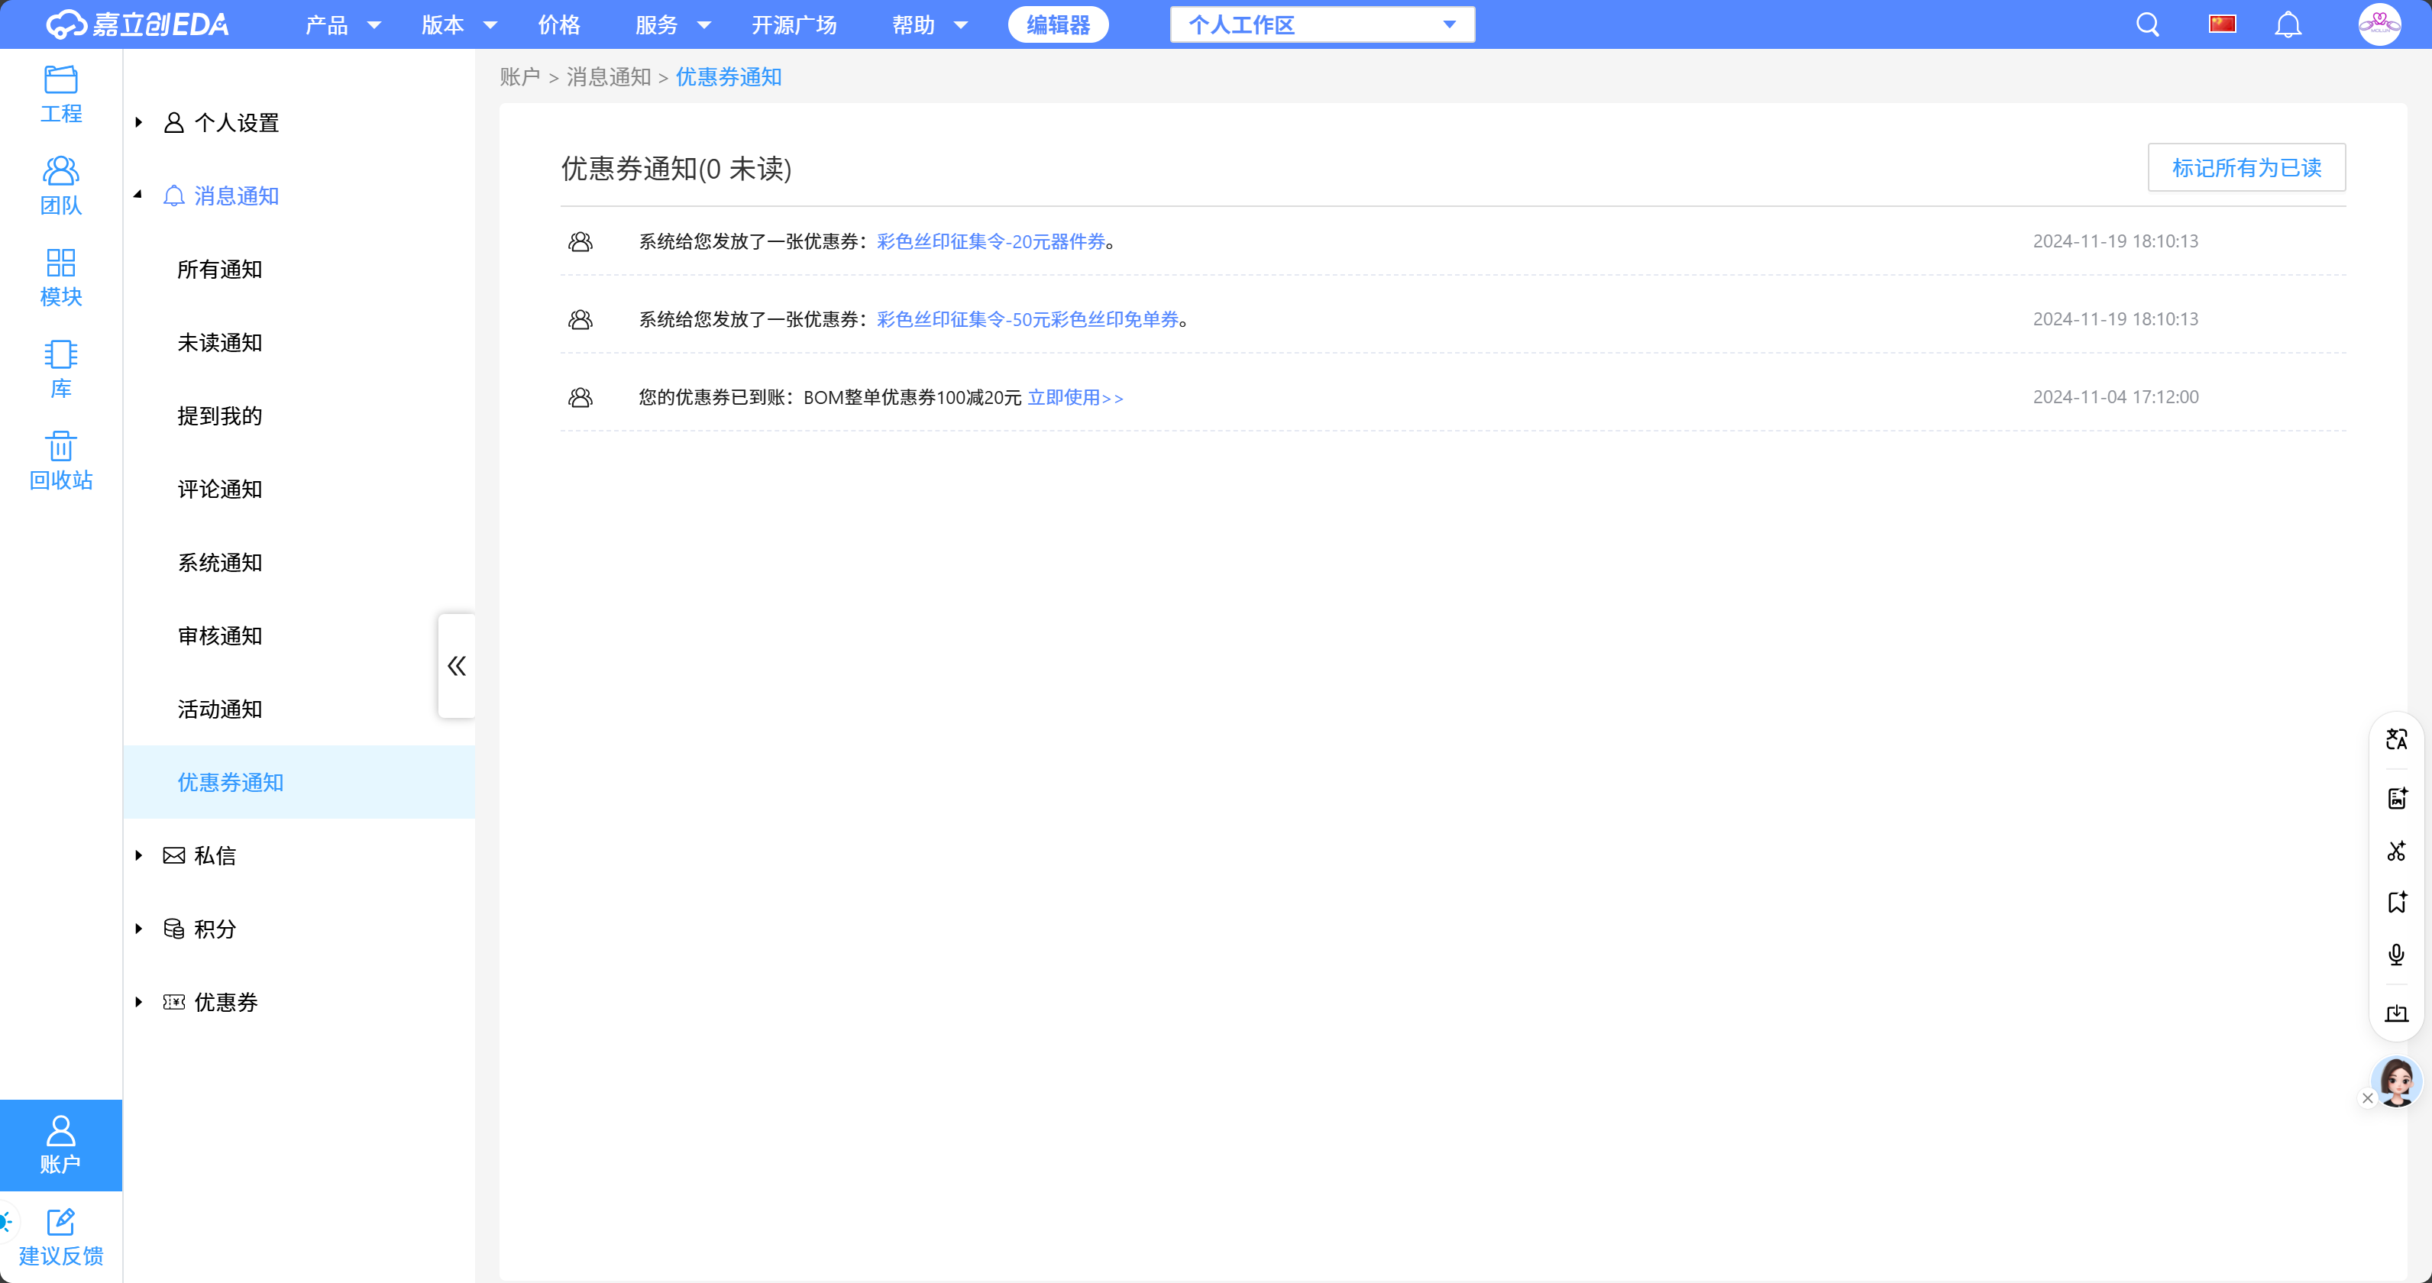The image size is (2432, 1283).
Task: Expand the 个人设置 tree section
Action: 139,123
